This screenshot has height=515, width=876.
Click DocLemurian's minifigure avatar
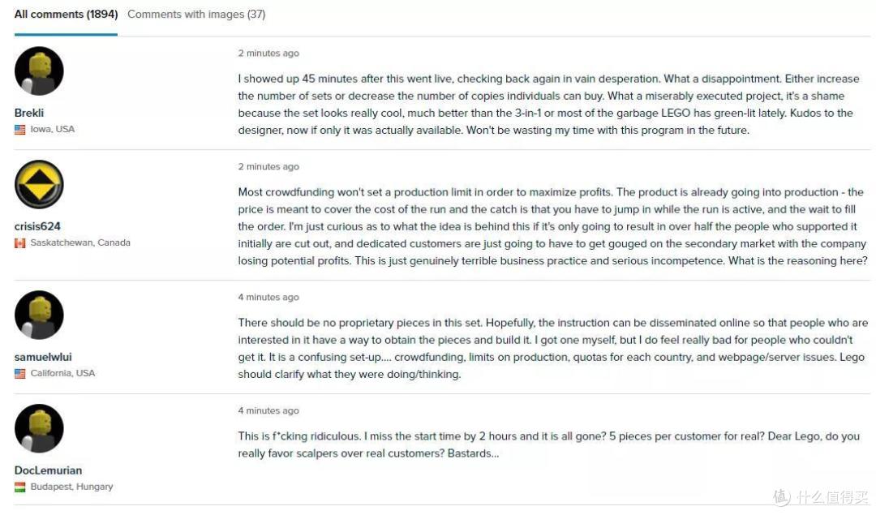(x=39, y=428)
